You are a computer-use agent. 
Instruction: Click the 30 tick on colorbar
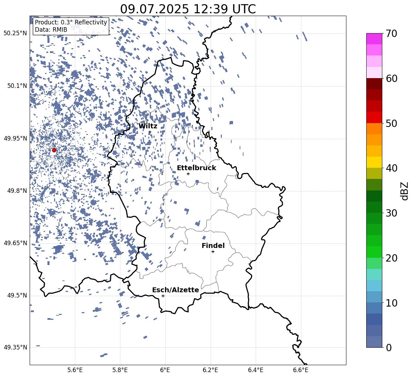point(391,213)
